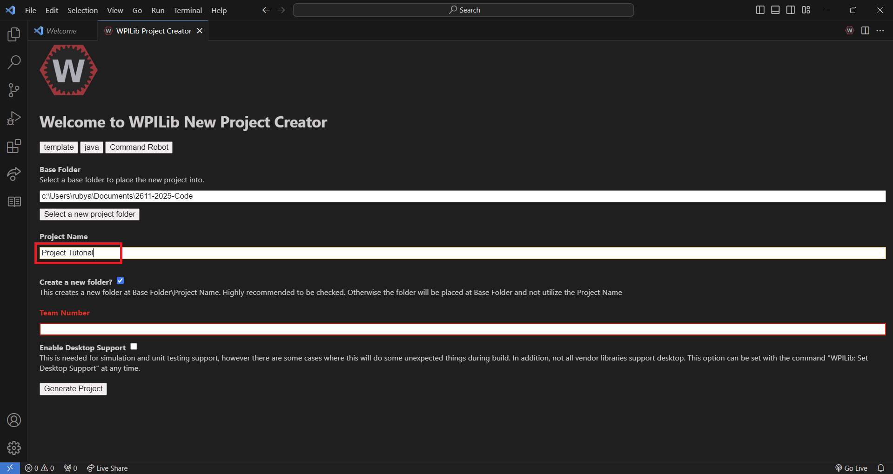Viewport: 893px width, 474px height.
Task: Toggle the primary side bar layout
Action: 760,10
